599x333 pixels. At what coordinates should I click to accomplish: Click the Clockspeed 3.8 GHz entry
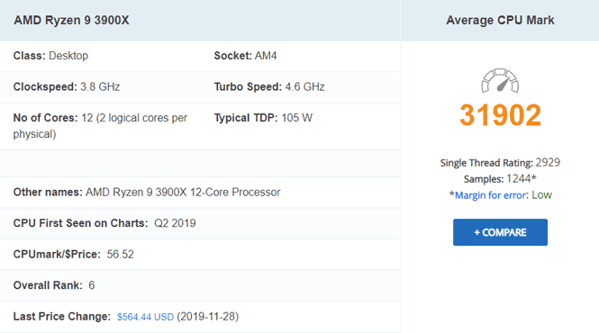(x=67, y=86)
